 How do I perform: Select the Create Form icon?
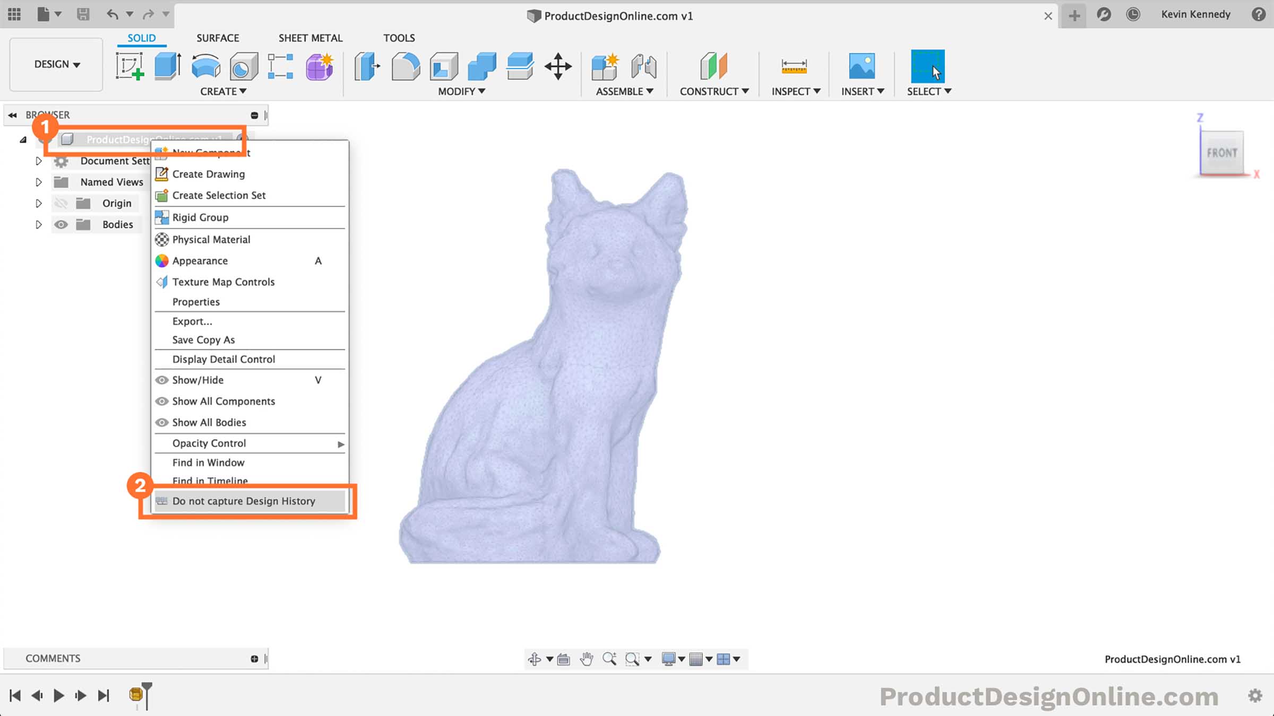[320, 66]
